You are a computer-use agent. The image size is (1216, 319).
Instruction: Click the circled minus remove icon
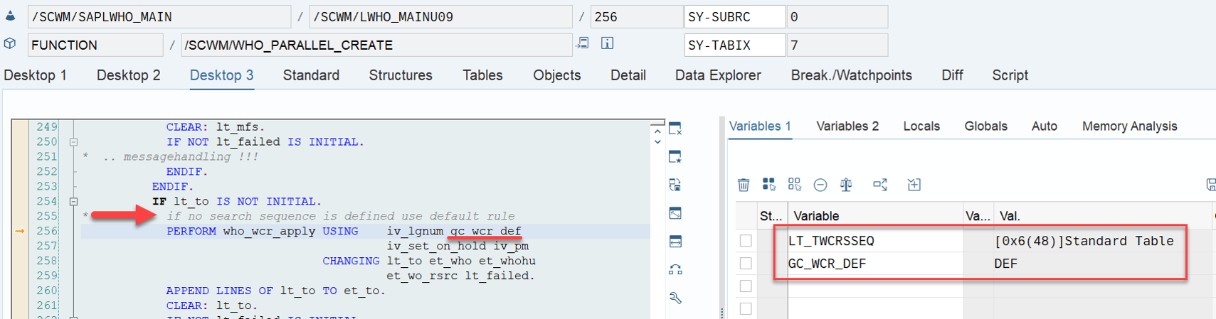(820, 185)
